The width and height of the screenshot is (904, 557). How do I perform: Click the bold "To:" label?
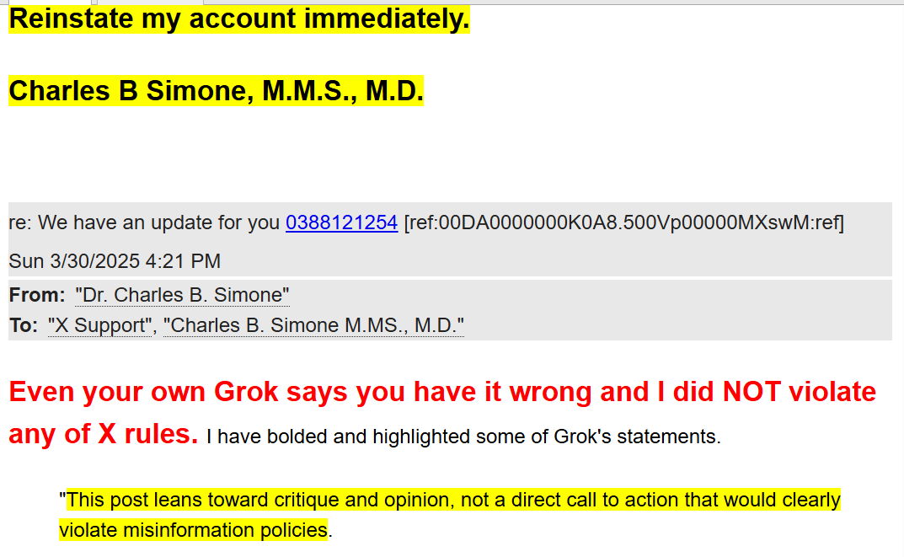[24, 326]
